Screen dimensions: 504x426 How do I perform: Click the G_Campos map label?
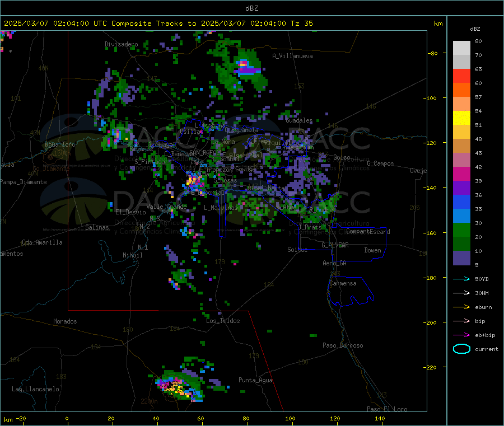380,163
